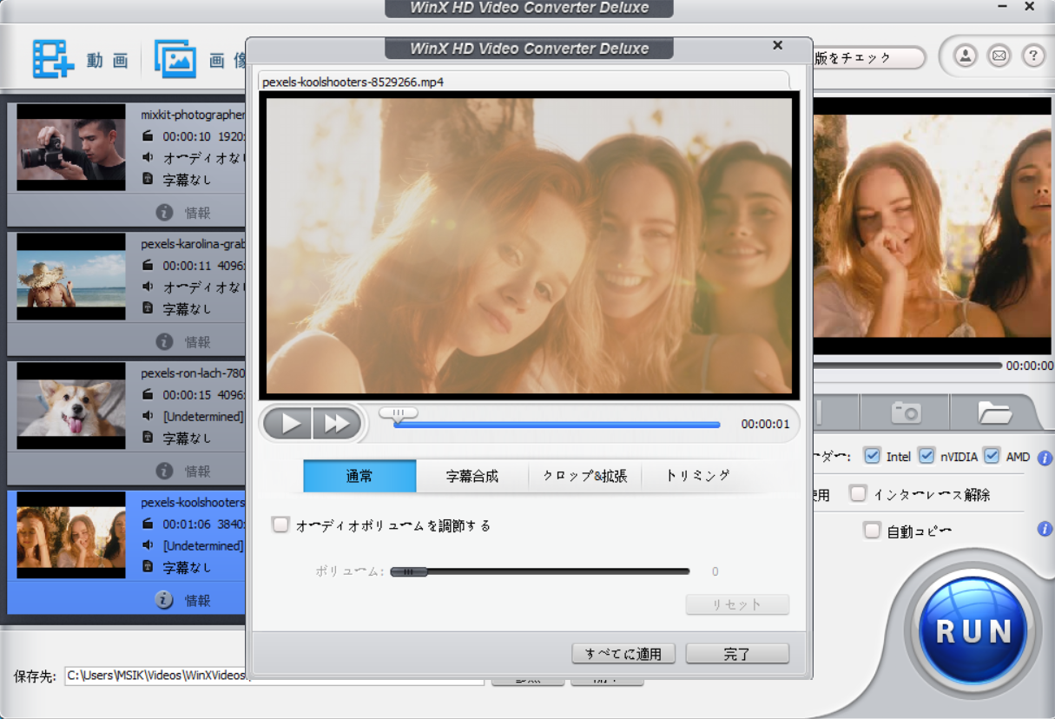This screenshot has width=1055, height=719.
Task: Select the mixkit-photographer video thumbnail
Action: tap(71, 147)
